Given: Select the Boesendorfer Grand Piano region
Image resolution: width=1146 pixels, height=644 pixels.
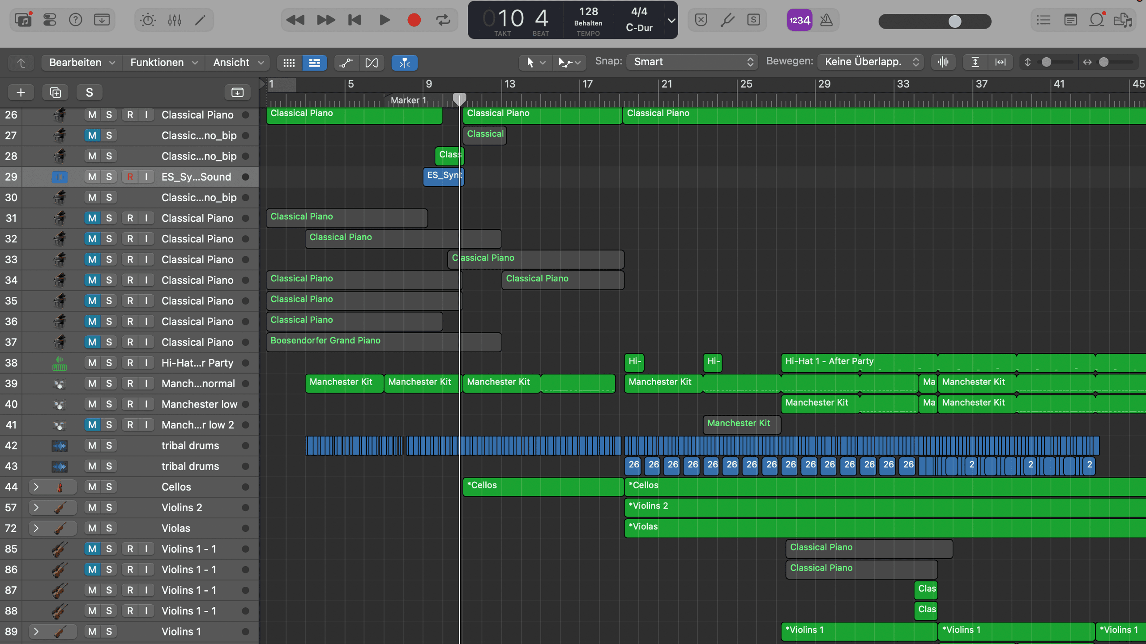Looking at the screenshot, I should point(384,342).
